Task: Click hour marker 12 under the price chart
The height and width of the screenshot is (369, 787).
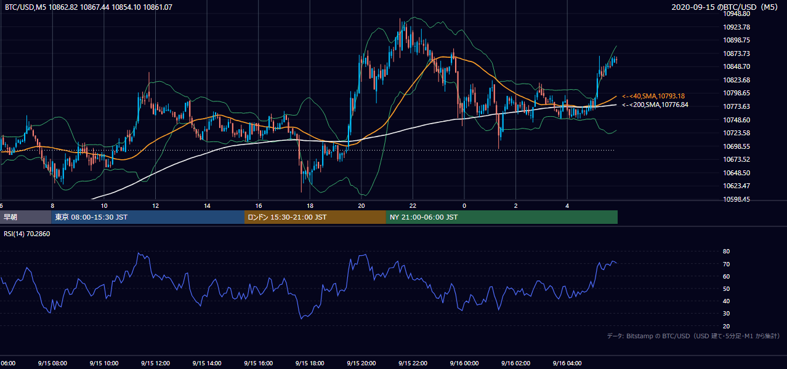Action: pos(155,205)
